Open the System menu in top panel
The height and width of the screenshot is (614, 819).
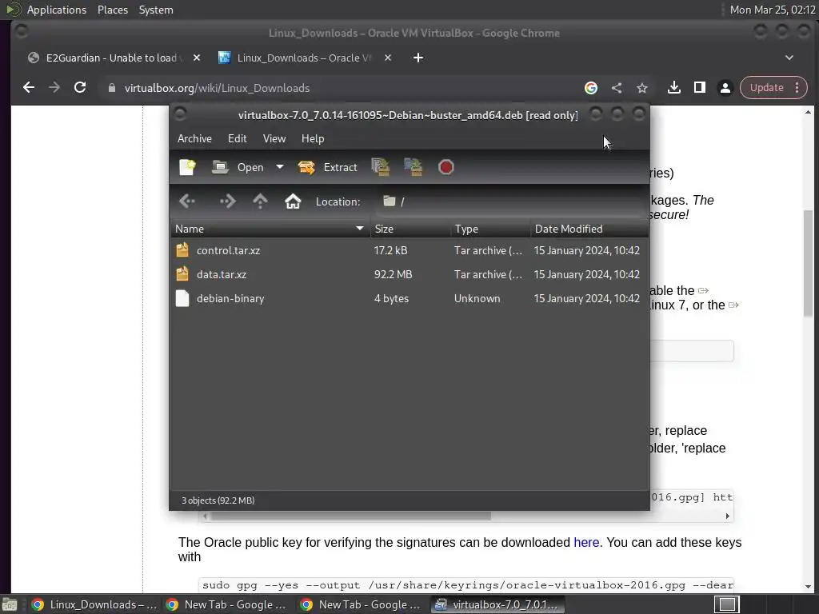click(x=156, y=10)
